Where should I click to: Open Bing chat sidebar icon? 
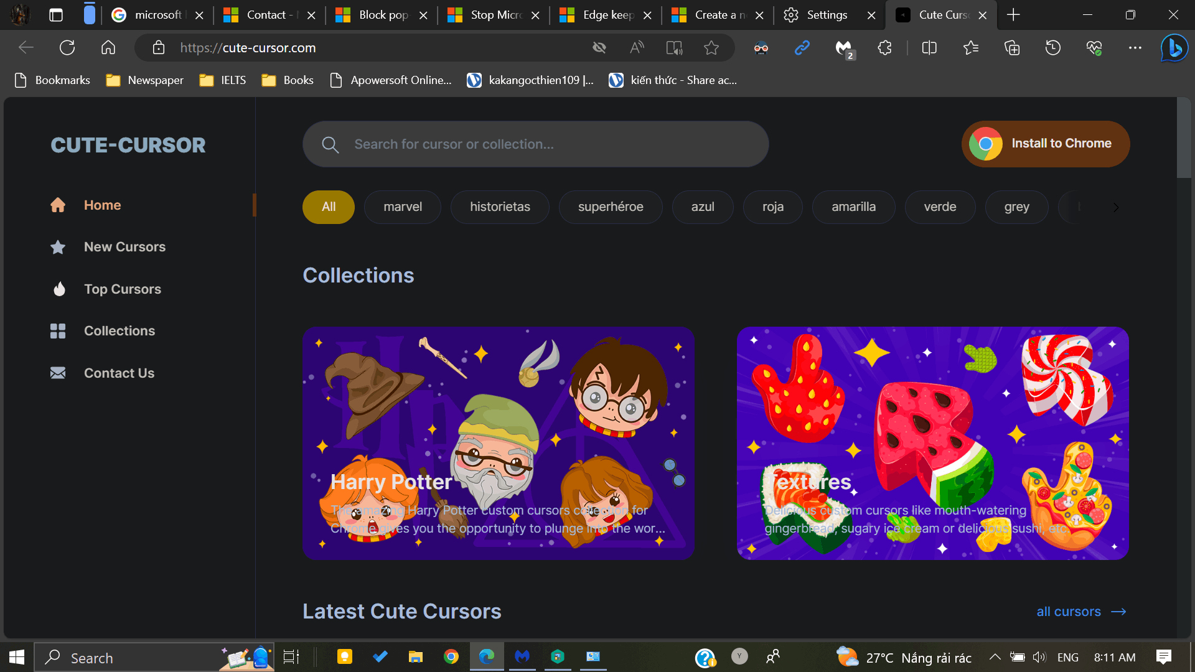coord(1174,48)
